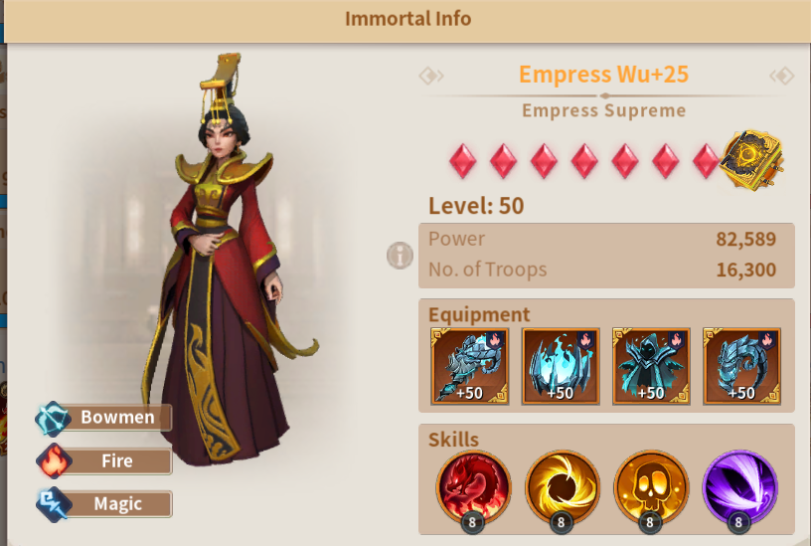Go to previous immortal with left arrow
Image resolution: width=811 pixels, height=546 pixels.
pos(431,76)
